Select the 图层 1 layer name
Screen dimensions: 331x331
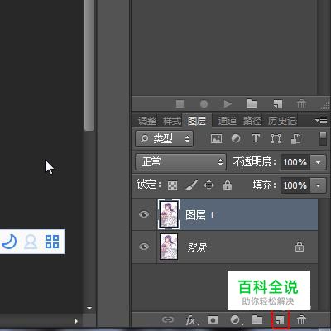(x=199, y=215)
